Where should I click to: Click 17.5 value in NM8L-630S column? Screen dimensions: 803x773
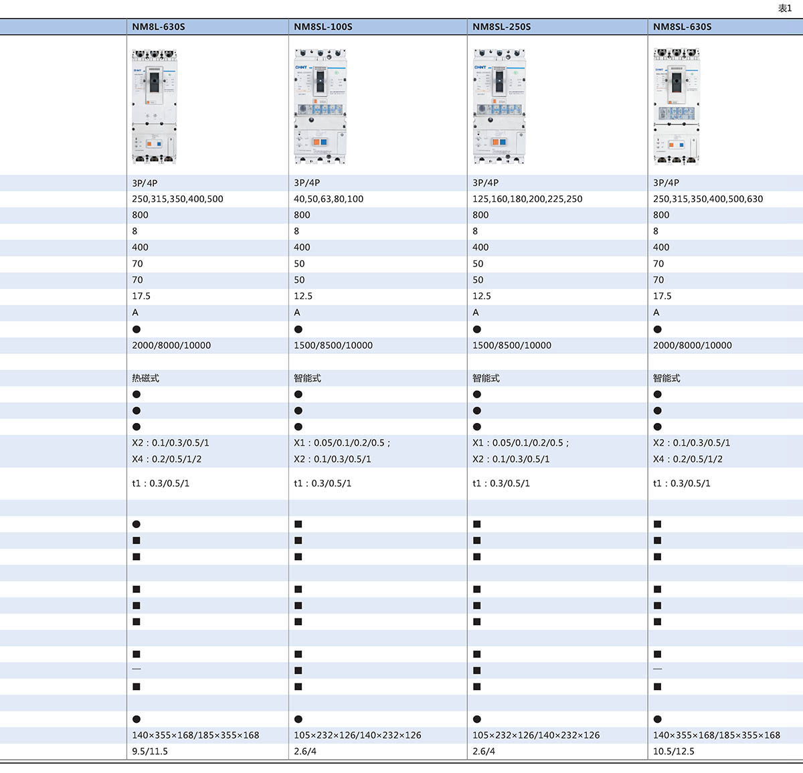141,296
